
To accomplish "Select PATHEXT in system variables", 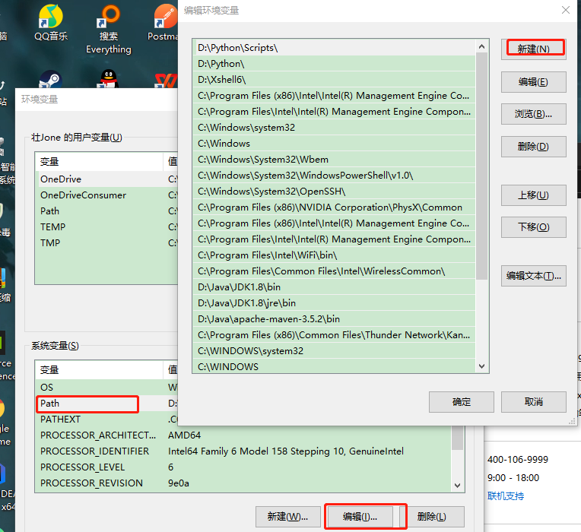I will (x=106, y=419).
